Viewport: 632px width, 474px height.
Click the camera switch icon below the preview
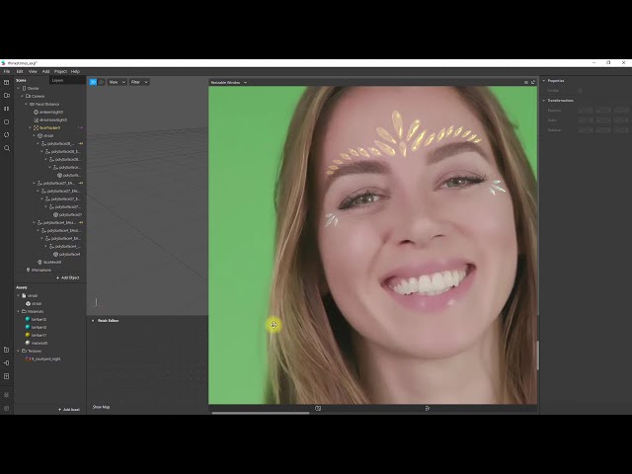[x=318, y=408]
